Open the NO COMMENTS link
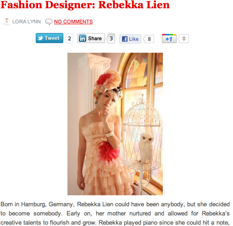Screen dimensions: 233x226 [73, 22]
